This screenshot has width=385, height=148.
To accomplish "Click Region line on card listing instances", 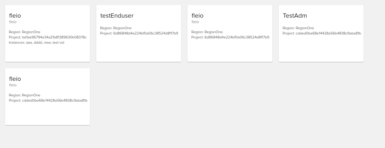I will point(25,32).
